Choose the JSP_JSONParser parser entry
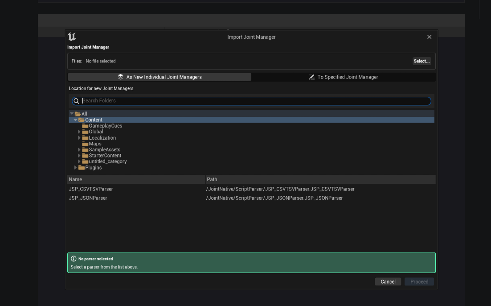This screenshot has width=491, height=306. coord(88,198)
